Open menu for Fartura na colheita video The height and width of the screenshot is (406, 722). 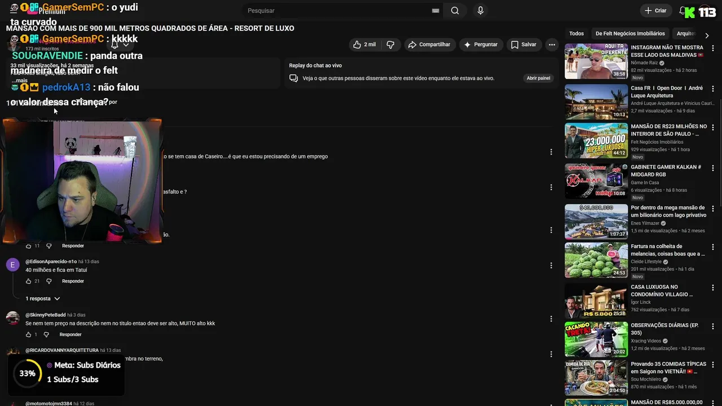point(713,247)
